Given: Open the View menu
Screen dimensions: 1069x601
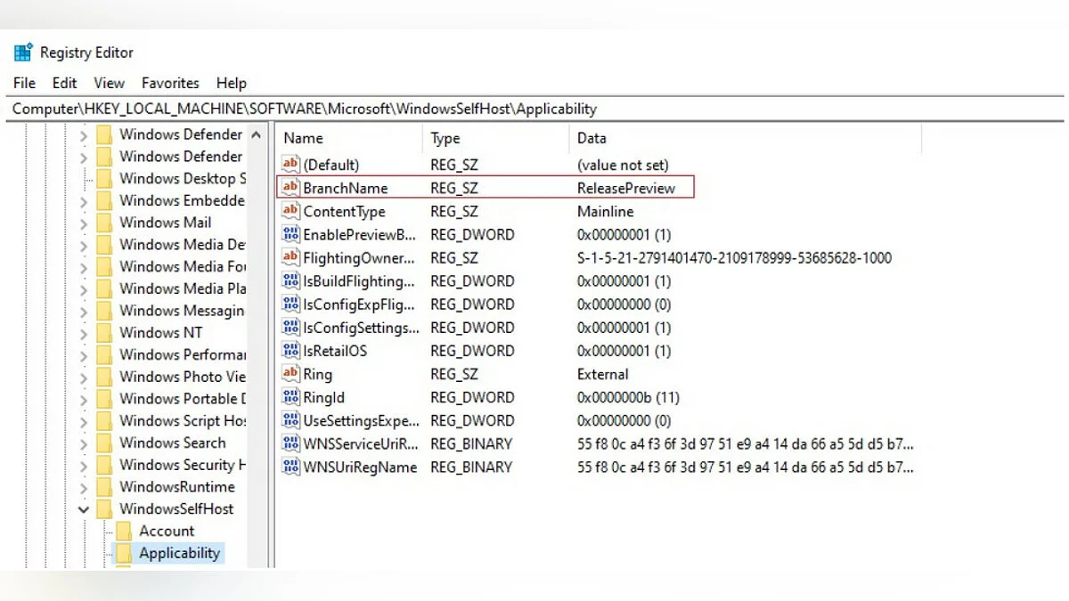Looking at the screenshot, I should point(109,83).
